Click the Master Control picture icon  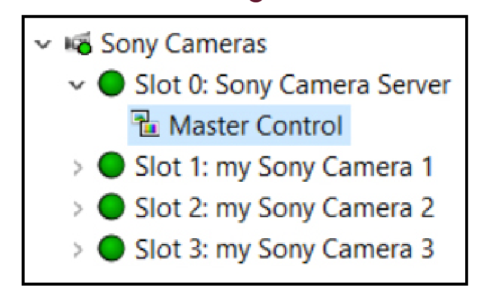148,127
